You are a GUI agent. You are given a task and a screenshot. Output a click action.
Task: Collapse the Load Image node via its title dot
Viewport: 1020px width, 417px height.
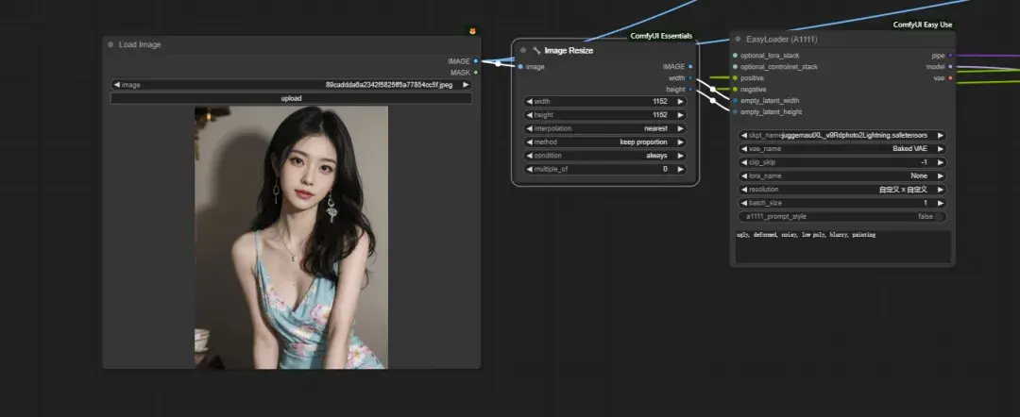(x=110, y=45)
